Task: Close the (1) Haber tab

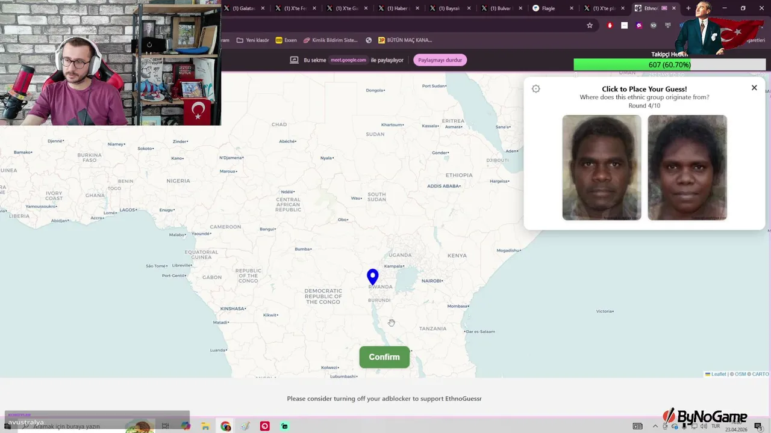Action: (x=416, y=8)
